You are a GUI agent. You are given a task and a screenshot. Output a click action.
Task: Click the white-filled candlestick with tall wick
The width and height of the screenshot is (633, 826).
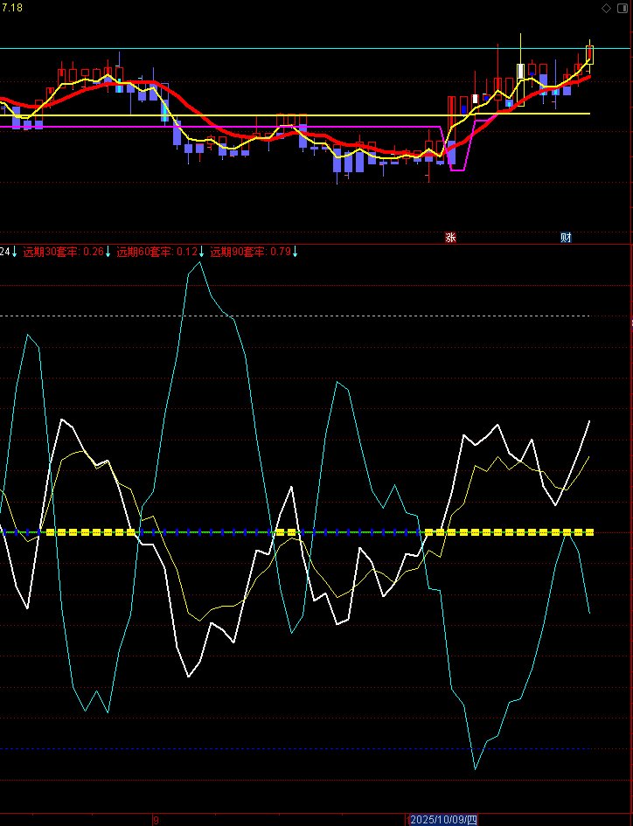point(521,72)
